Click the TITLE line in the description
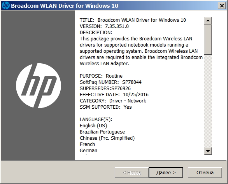The width and height of the screenshot is (228, 184). [133, 20]
